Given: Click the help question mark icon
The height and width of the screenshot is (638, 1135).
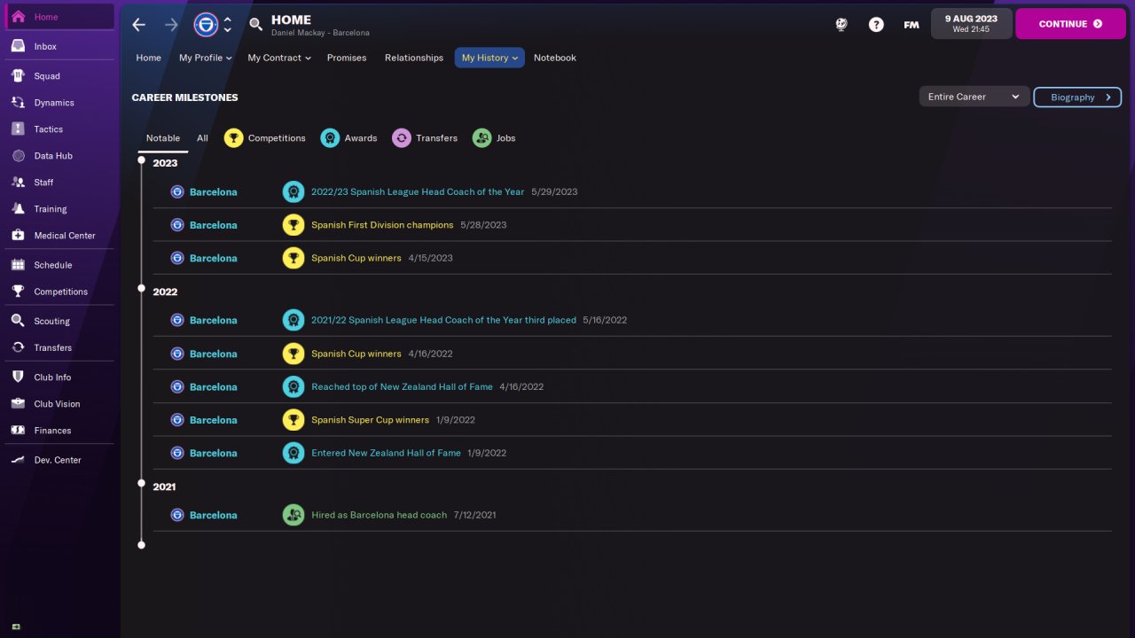Looking at the screenshot, I should pyautogui.click(x=876, y=25).
